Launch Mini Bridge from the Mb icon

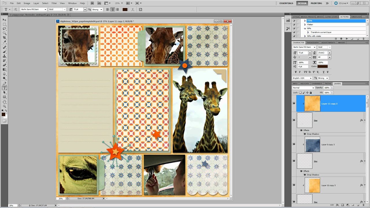coord(100,3)
